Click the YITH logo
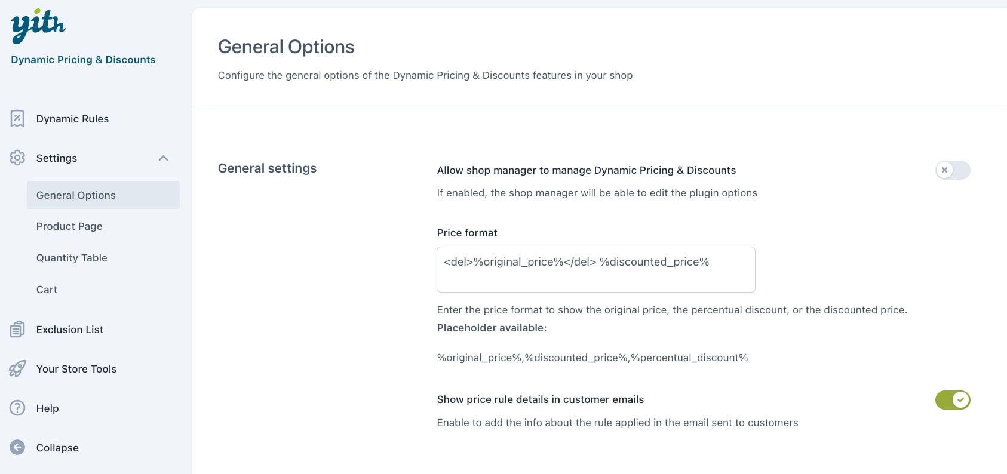 (38, 26)
